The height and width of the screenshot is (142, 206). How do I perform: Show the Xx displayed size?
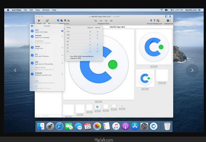[96, 21]
